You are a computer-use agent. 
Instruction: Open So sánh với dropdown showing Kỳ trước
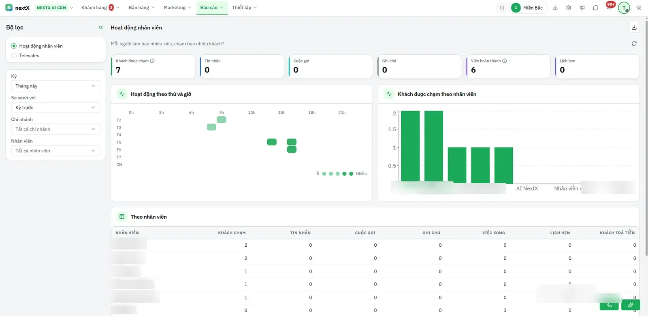[55, 107]
